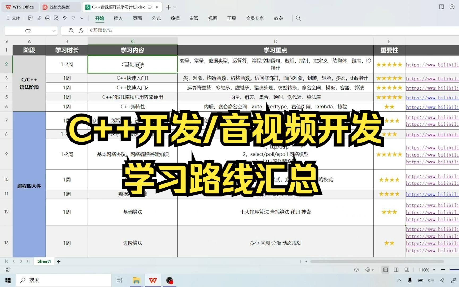Click the split window icon at top right

click(x=441, y=7)
